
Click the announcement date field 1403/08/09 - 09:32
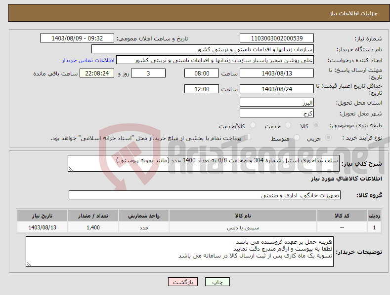(77, 38)
